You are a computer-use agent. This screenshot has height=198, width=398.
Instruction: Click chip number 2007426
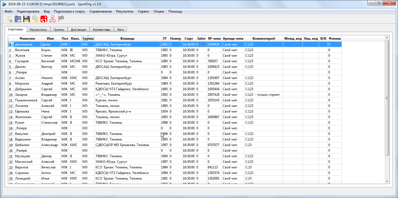click(x=214, y=95)
